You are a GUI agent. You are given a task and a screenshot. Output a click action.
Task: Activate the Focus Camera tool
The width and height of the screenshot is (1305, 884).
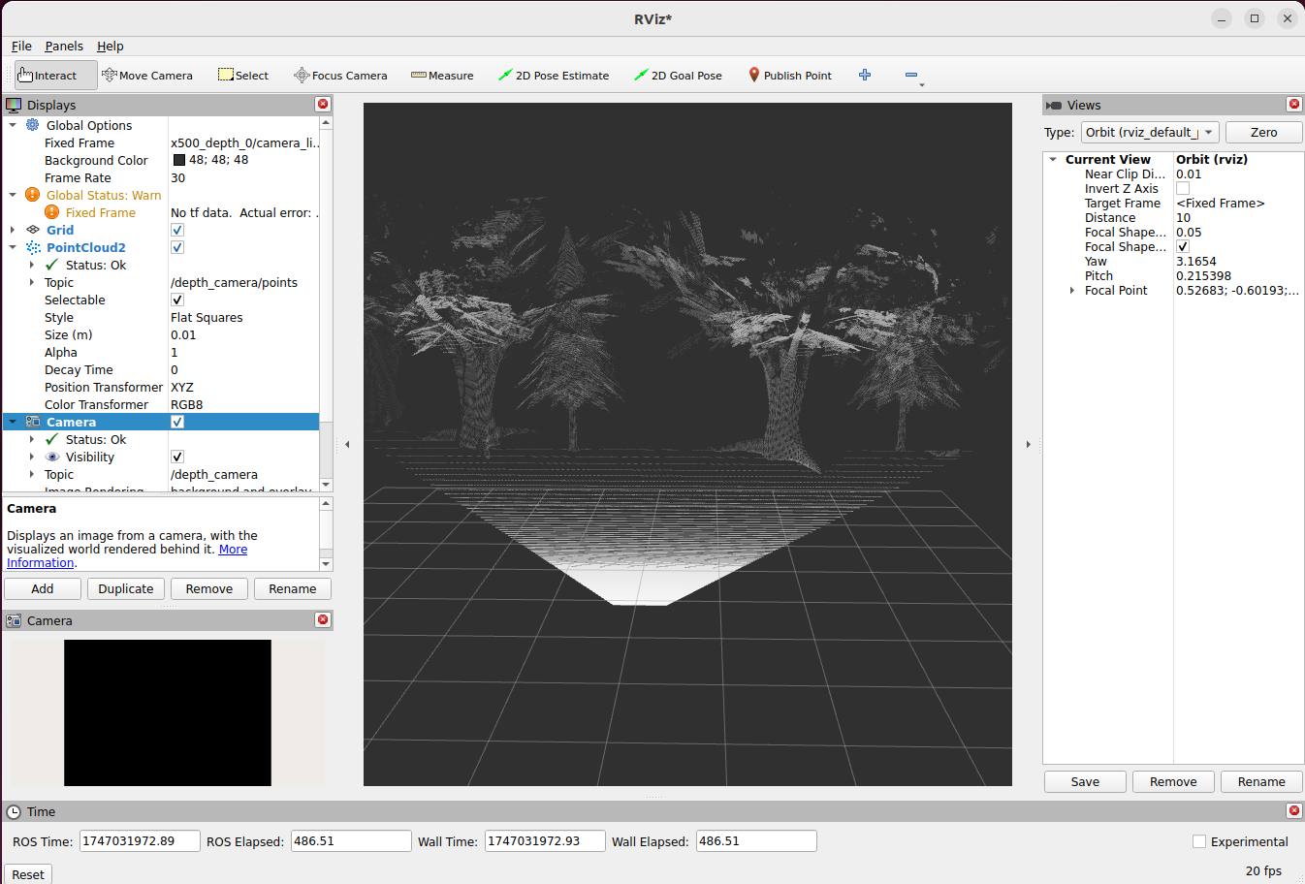pos(340,76)
